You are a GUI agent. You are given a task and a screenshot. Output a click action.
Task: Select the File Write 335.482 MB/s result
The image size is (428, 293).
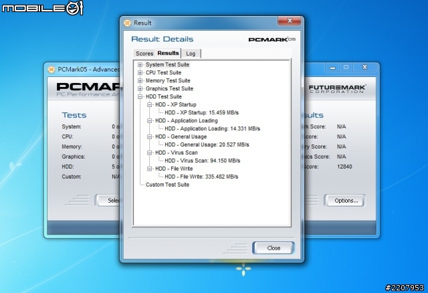pyautogui.click(x=201, y=177)
